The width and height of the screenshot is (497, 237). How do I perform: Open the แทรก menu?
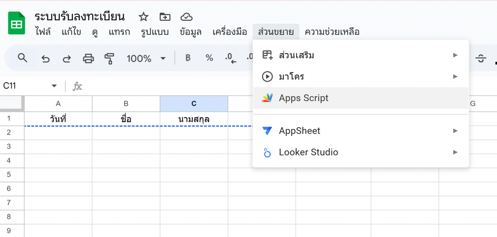(x=119, y=32)
